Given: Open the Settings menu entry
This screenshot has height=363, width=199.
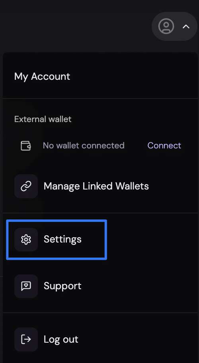Looking at the screenshot, I should coord(62,239).
